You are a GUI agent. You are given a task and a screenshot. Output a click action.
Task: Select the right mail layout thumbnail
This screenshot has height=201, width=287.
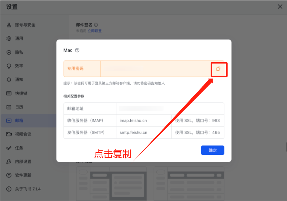[x=189, y=184]
